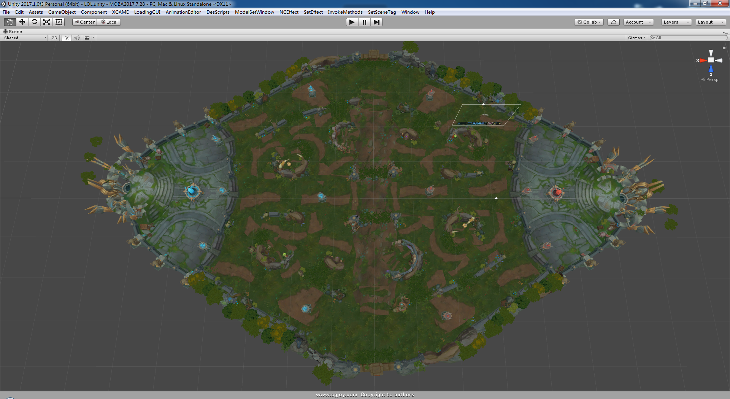Switch to the Scene tab
730x399 pixels.
click(13, 32)
